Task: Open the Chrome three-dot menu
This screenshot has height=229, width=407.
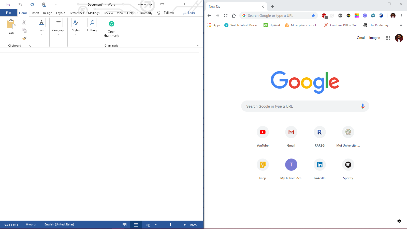Action: (401, 16)
